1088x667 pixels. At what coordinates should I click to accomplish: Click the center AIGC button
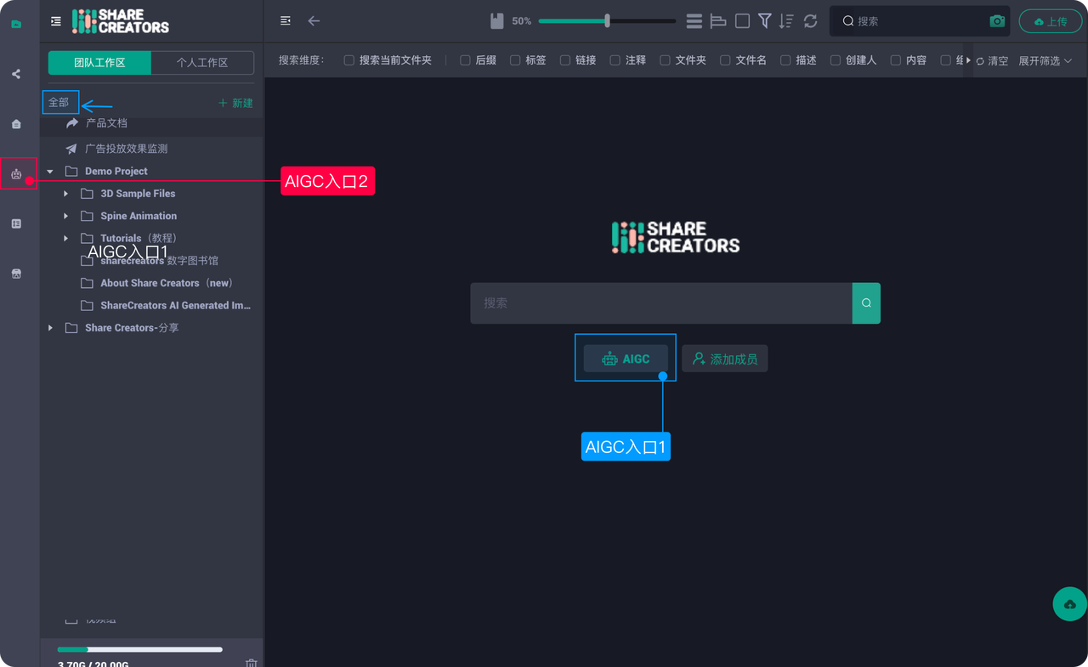coord(626,359)
